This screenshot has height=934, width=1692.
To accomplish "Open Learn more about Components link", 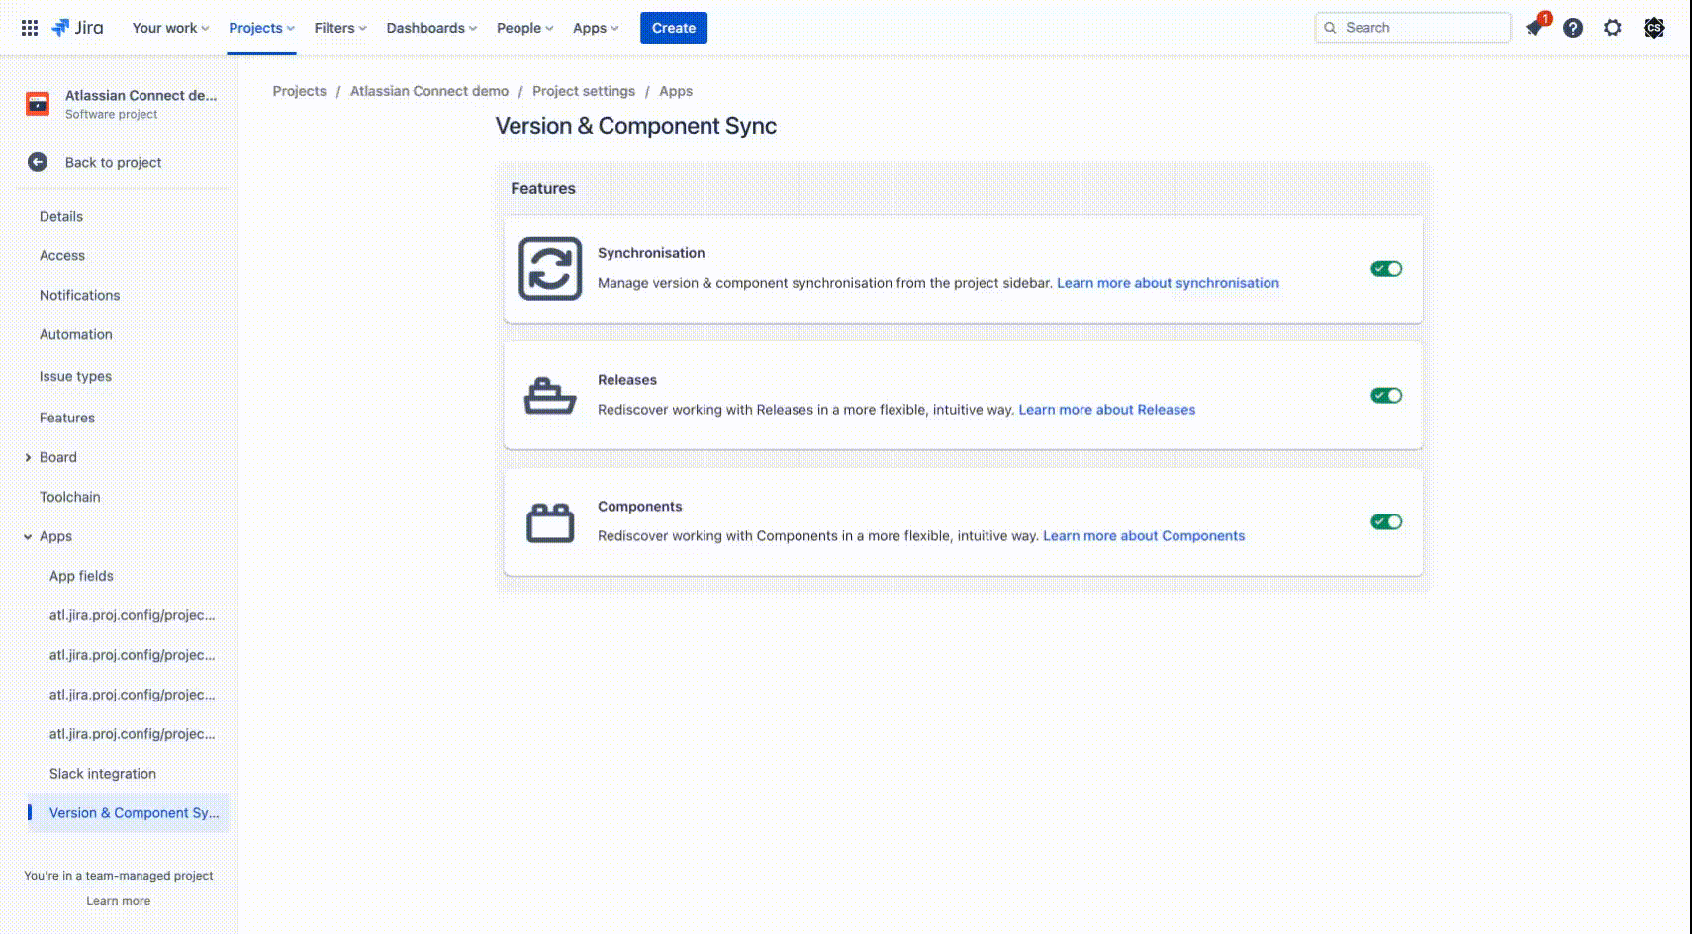I will tap(1144, 536).
